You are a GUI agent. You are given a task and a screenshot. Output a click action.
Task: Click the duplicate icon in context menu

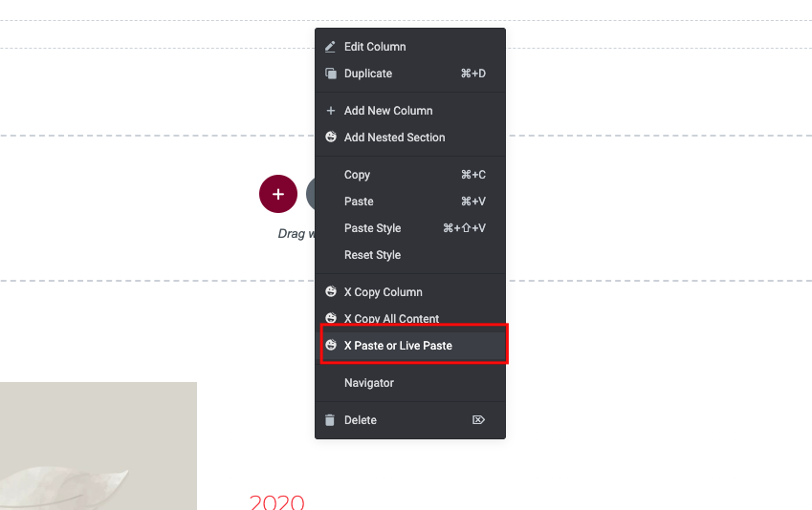(x=330, y=74)
